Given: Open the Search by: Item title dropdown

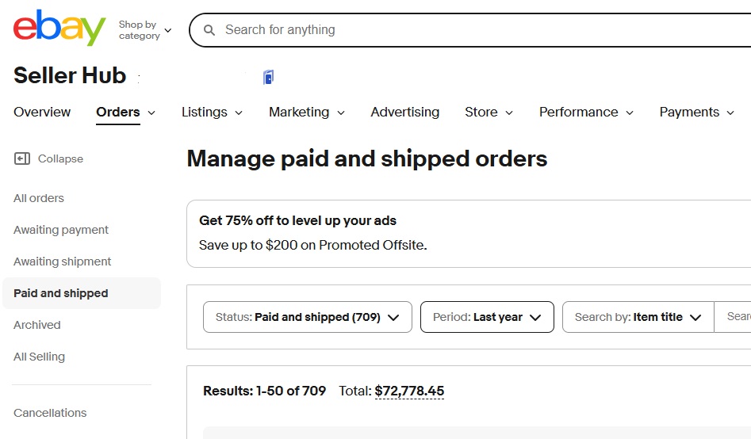Looking at the screenshot, I should pos(638,317).
